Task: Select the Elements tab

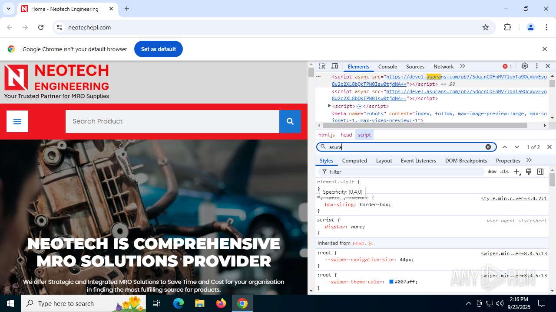Action: point(358,66)
